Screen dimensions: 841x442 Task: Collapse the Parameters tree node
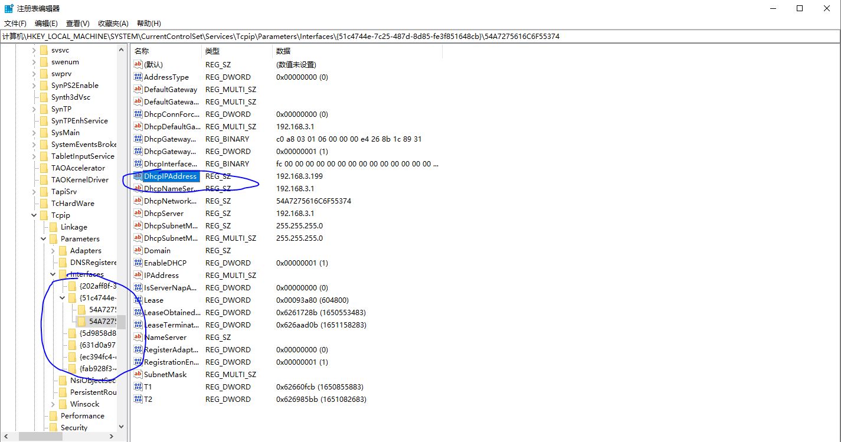44,239
